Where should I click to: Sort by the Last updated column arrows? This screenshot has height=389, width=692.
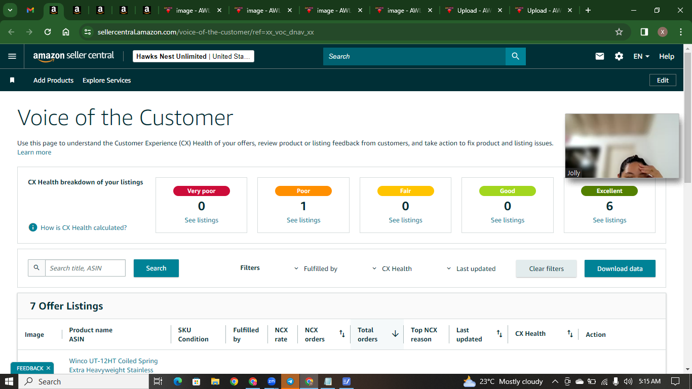click(x=499, y=334)
